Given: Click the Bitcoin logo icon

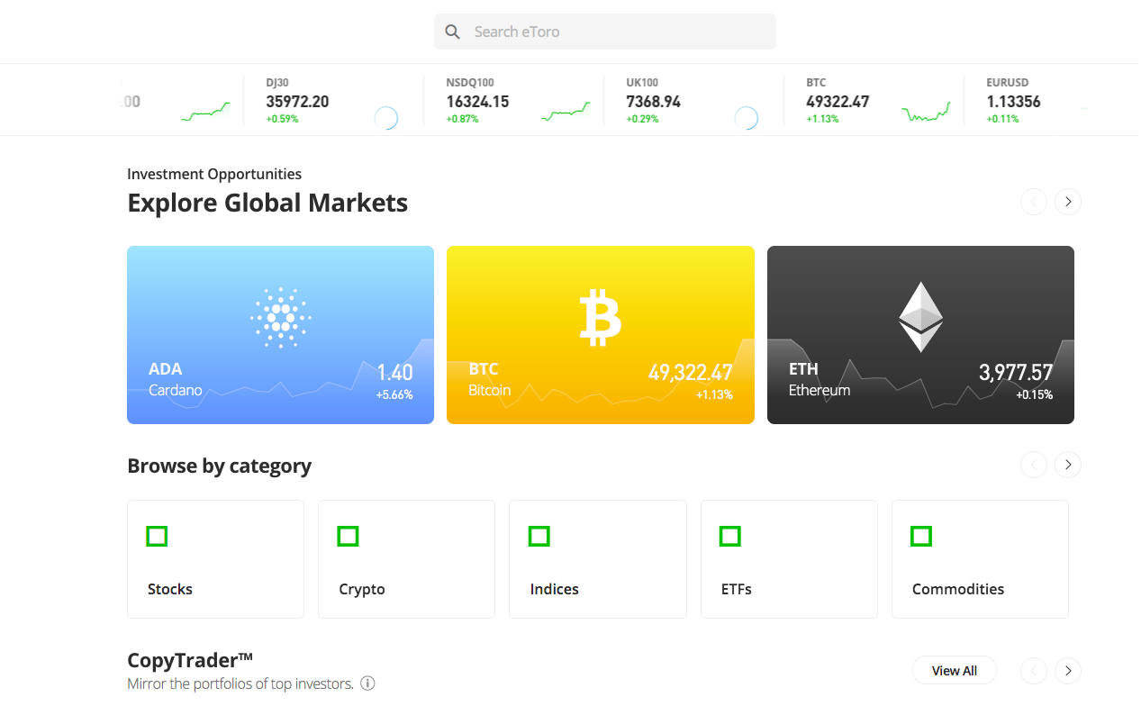Looking at the screenshot, I should point(601,318).
